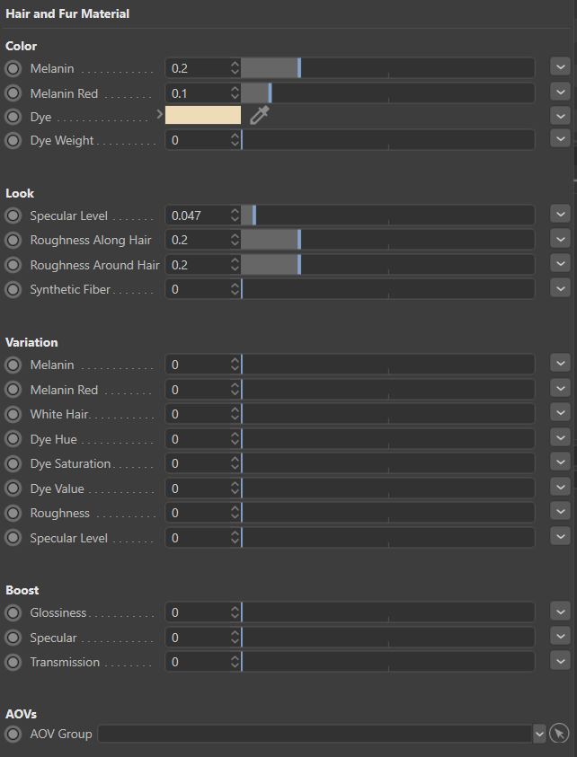Screen dimensions: 577x757
Task: Click the Dye eyedropper color picker icon
Action: (x=259, y=115)
